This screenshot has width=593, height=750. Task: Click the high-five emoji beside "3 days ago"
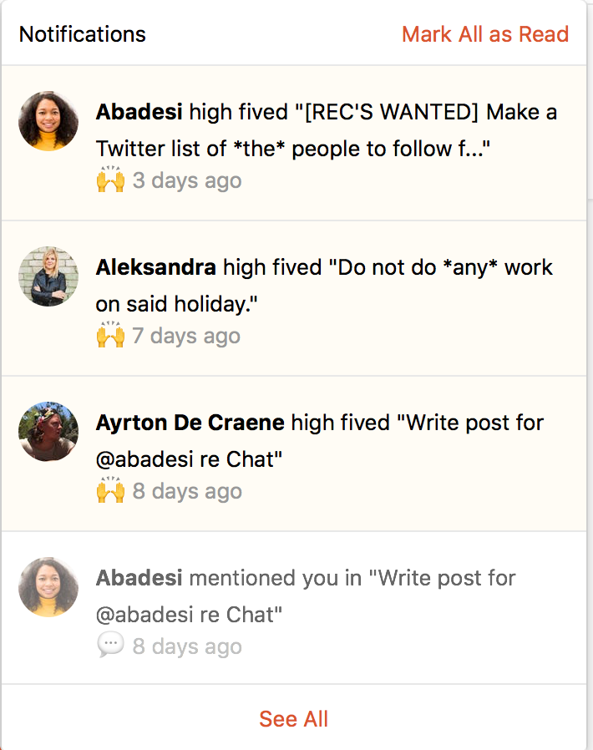tap(110, 180)
